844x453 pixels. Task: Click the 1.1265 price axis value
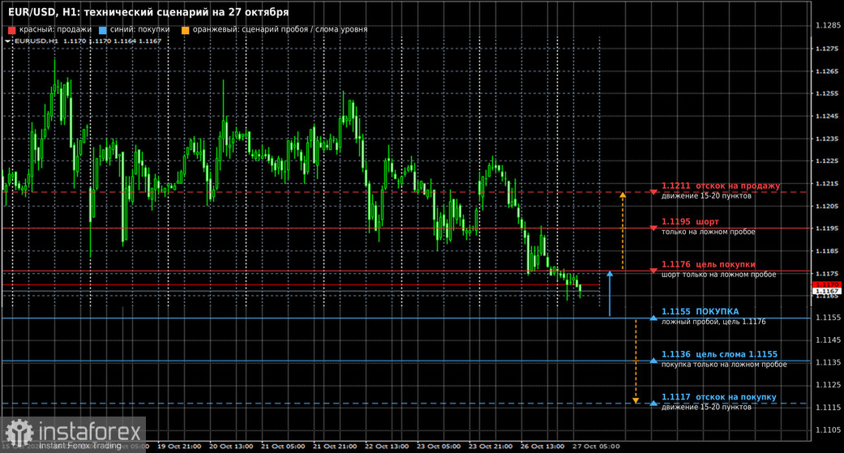(x=827, y=71)
